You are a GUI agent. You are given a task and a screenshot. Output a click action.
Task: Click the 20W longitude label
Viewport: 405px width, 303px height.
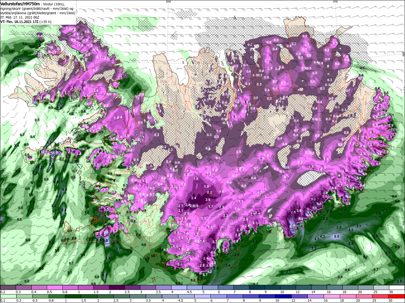point(168,1)
